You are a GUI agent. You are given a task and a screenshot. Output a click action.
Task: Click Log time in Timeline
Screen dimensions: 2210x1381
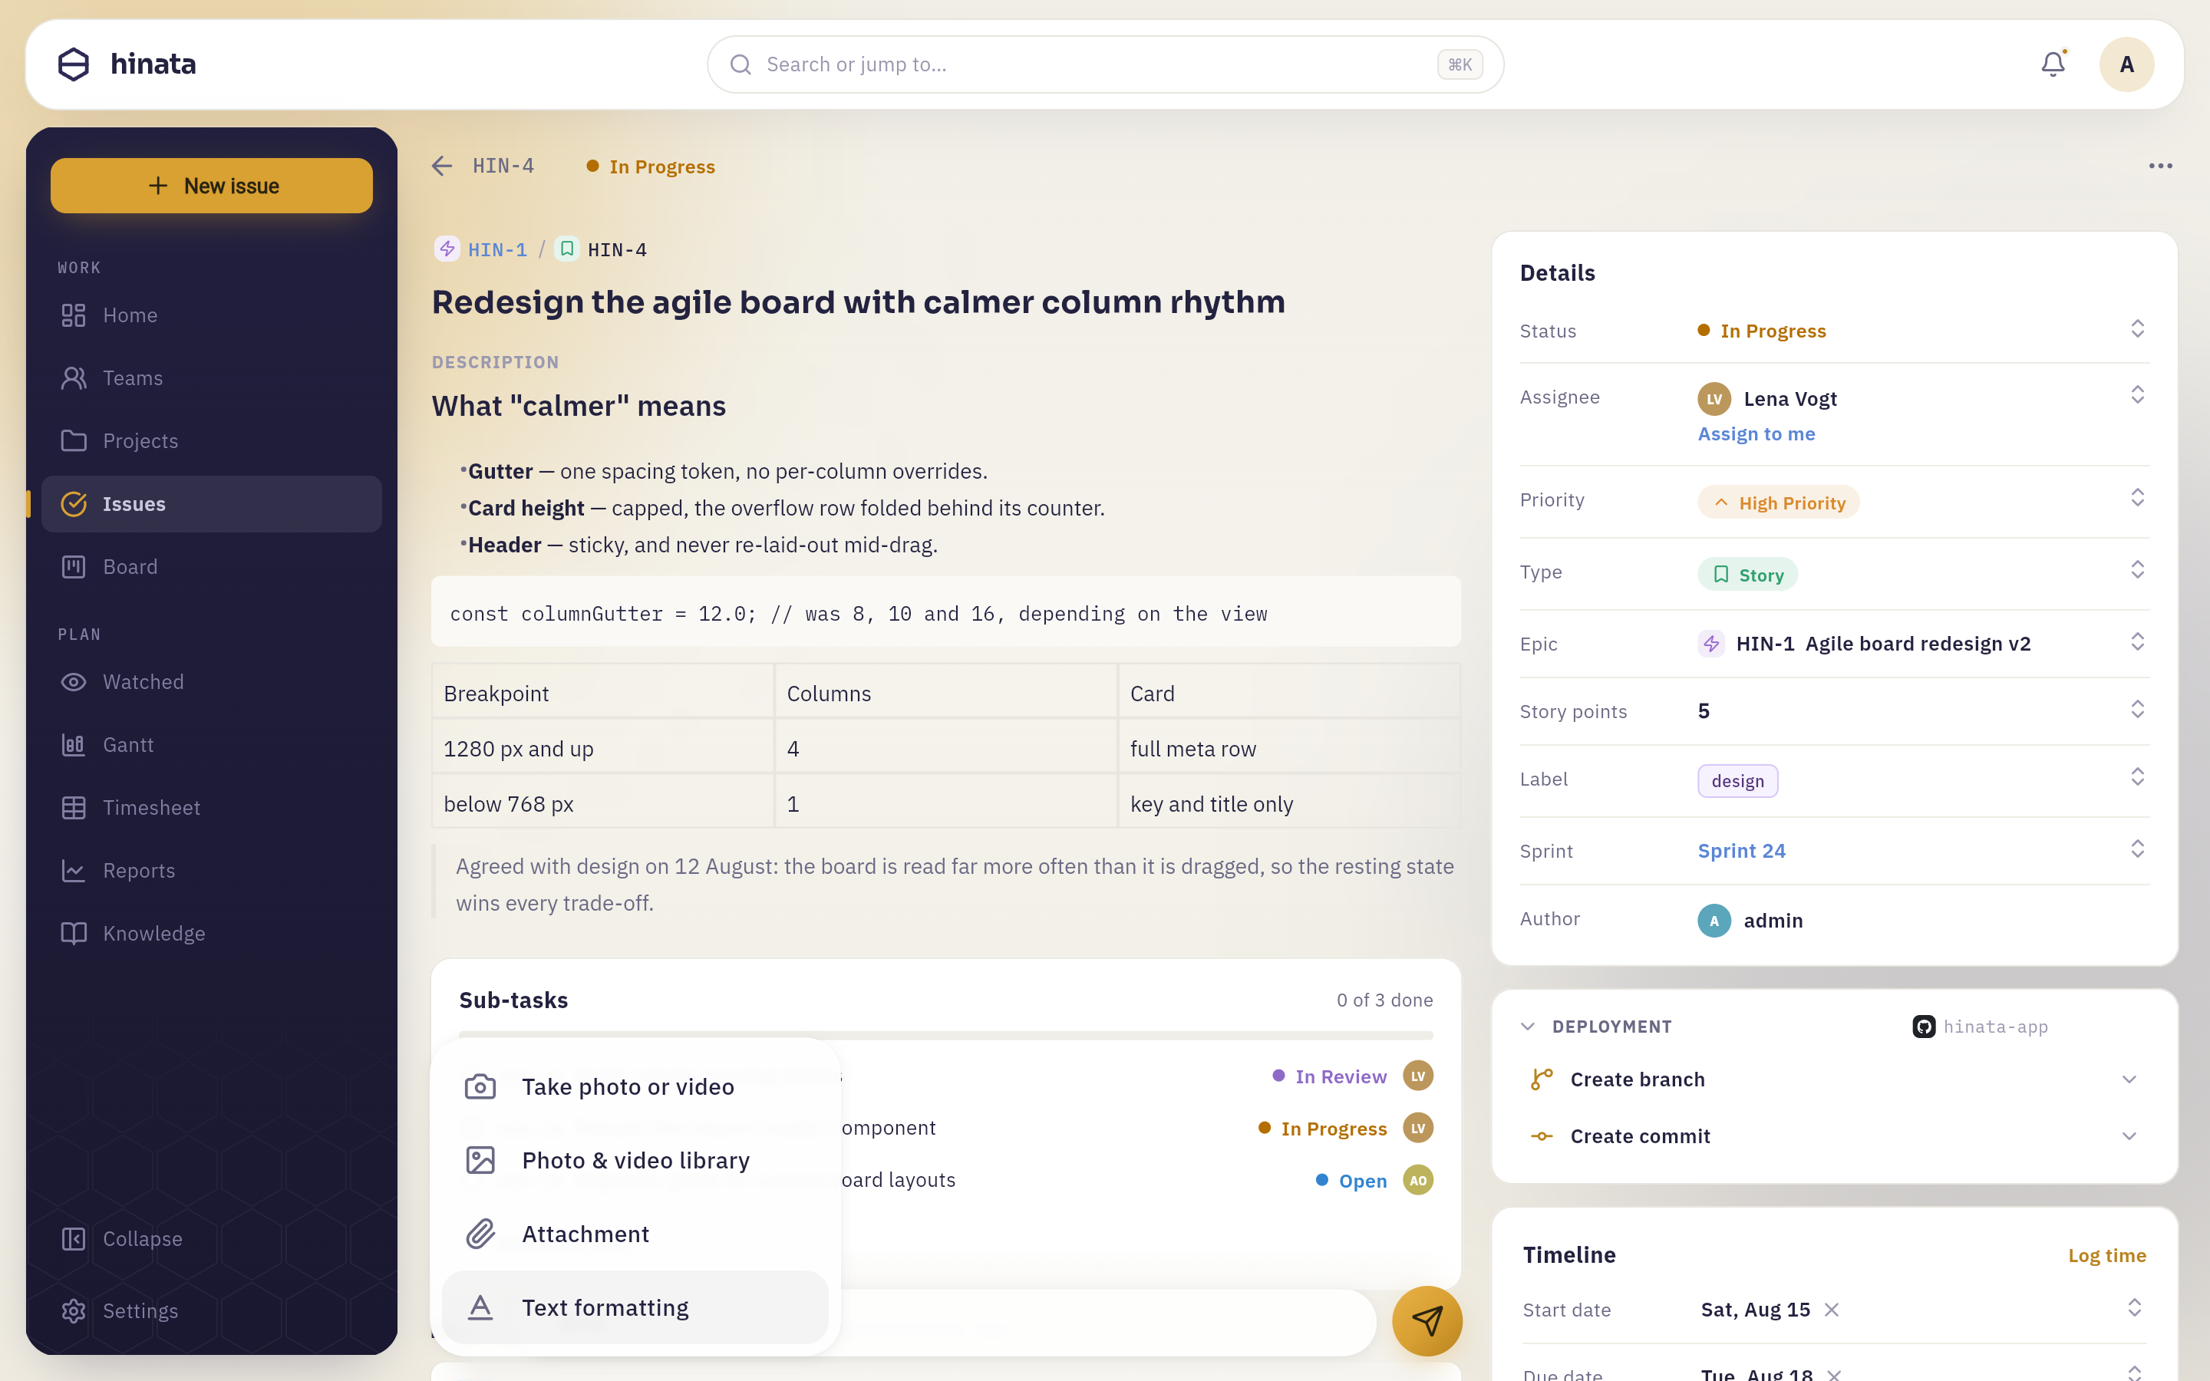[2107, 1256]
